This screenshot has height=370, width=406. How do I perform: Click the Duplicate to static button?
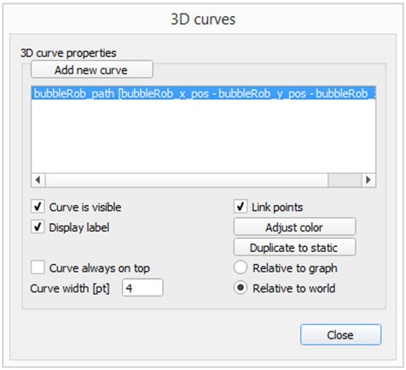[294, 248]
